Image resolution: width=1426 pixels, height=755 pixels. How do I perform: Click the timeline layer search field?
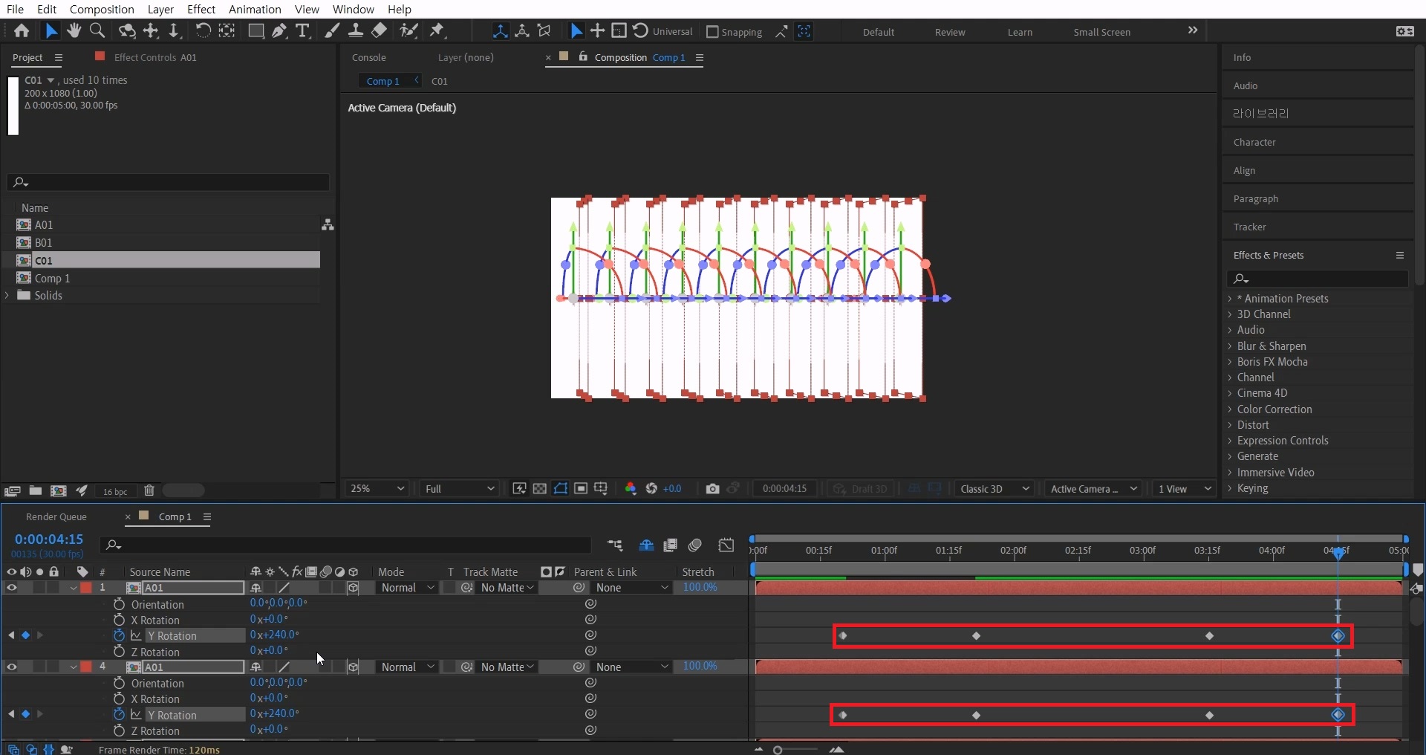(345, 545)
